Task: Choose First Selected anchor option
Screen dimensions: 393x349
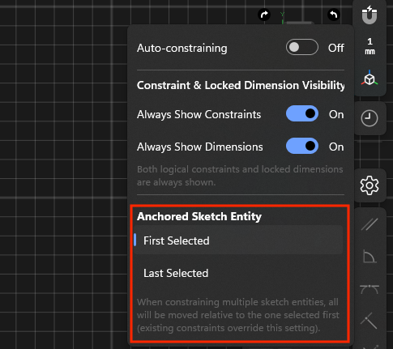Action: point(238,240)
